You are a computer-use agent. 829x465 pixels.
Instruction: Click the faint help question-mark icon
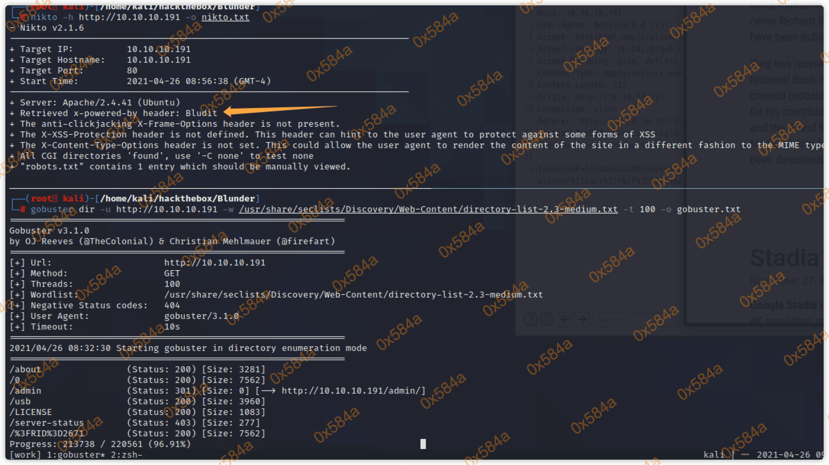531,319
